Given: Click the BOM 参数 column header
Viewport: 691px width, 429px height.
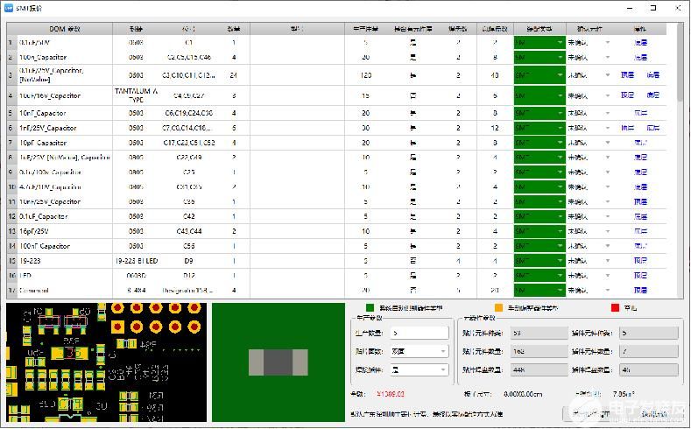Looking at the screenshot, I should (65, 29).
